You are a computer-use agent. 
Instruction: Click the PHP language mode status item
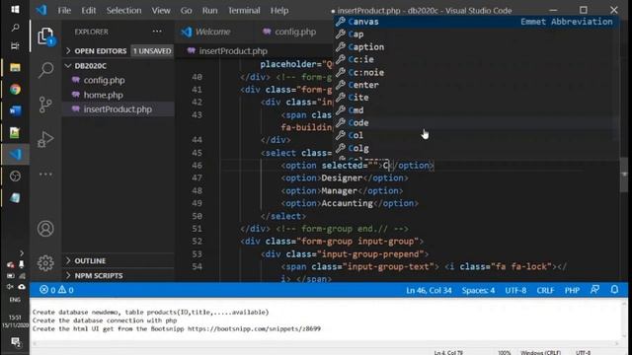click(x=572, y=290)
